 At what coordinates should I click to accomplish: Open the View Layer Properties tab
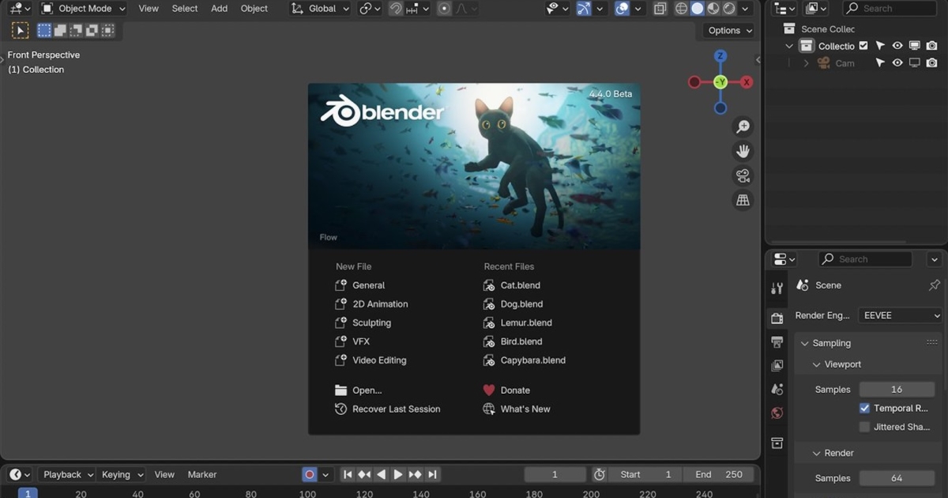[776, 365]
